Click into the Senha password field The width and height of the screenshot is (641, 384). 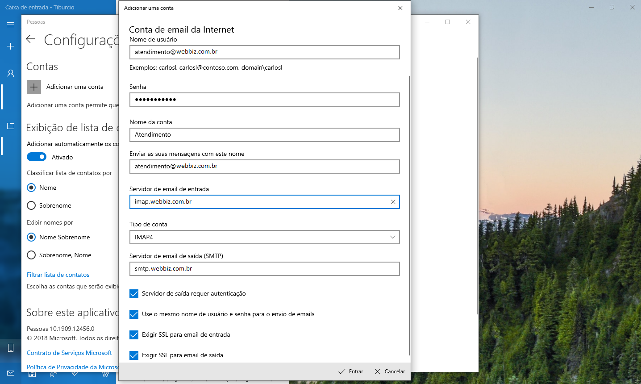pos(264,100)
